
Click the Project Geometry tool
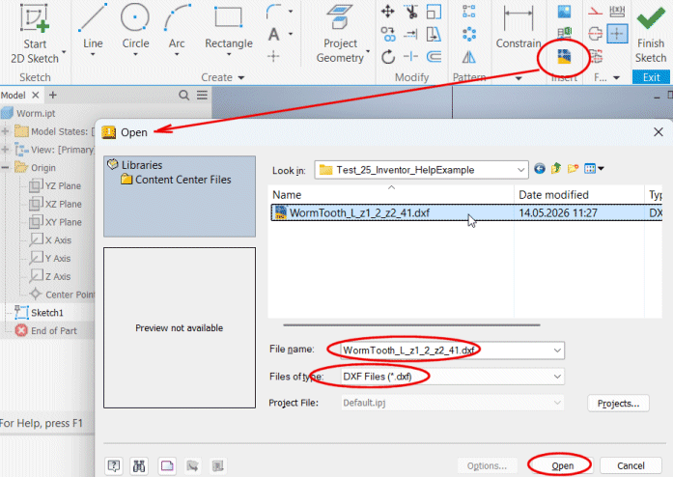[341, 34]
